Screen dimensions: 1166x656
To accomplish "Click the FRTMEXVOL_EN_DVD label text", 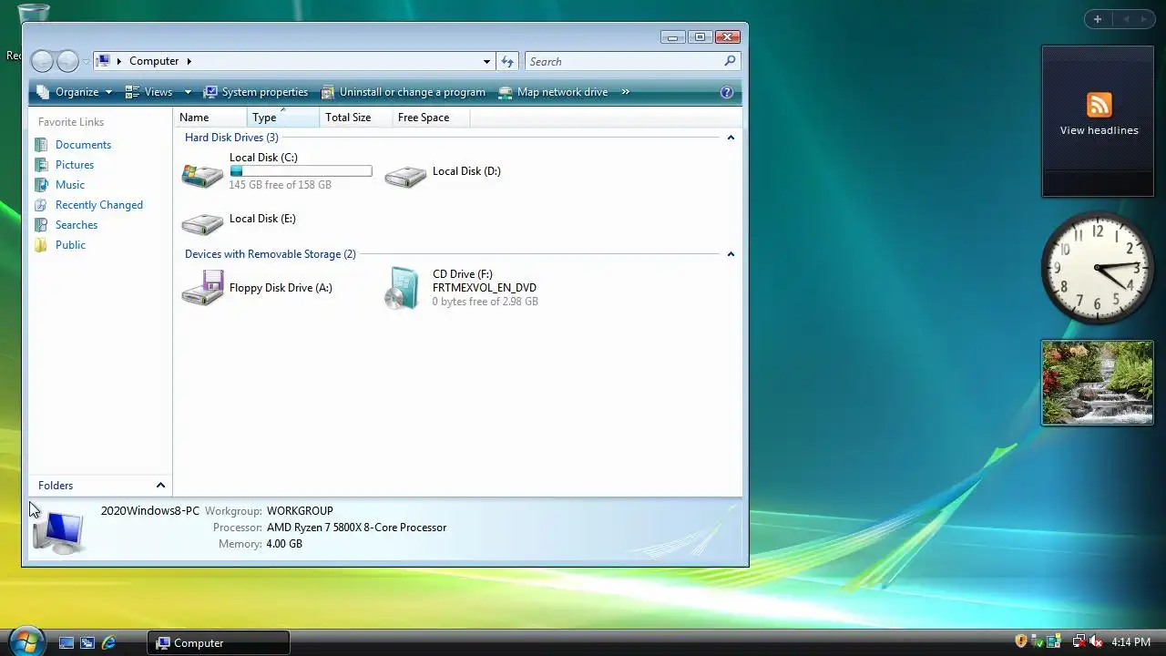I will pos(485,288).
